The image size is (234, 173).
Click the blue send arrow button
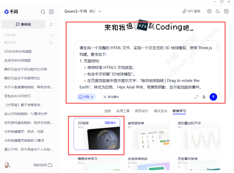(213, 97)
